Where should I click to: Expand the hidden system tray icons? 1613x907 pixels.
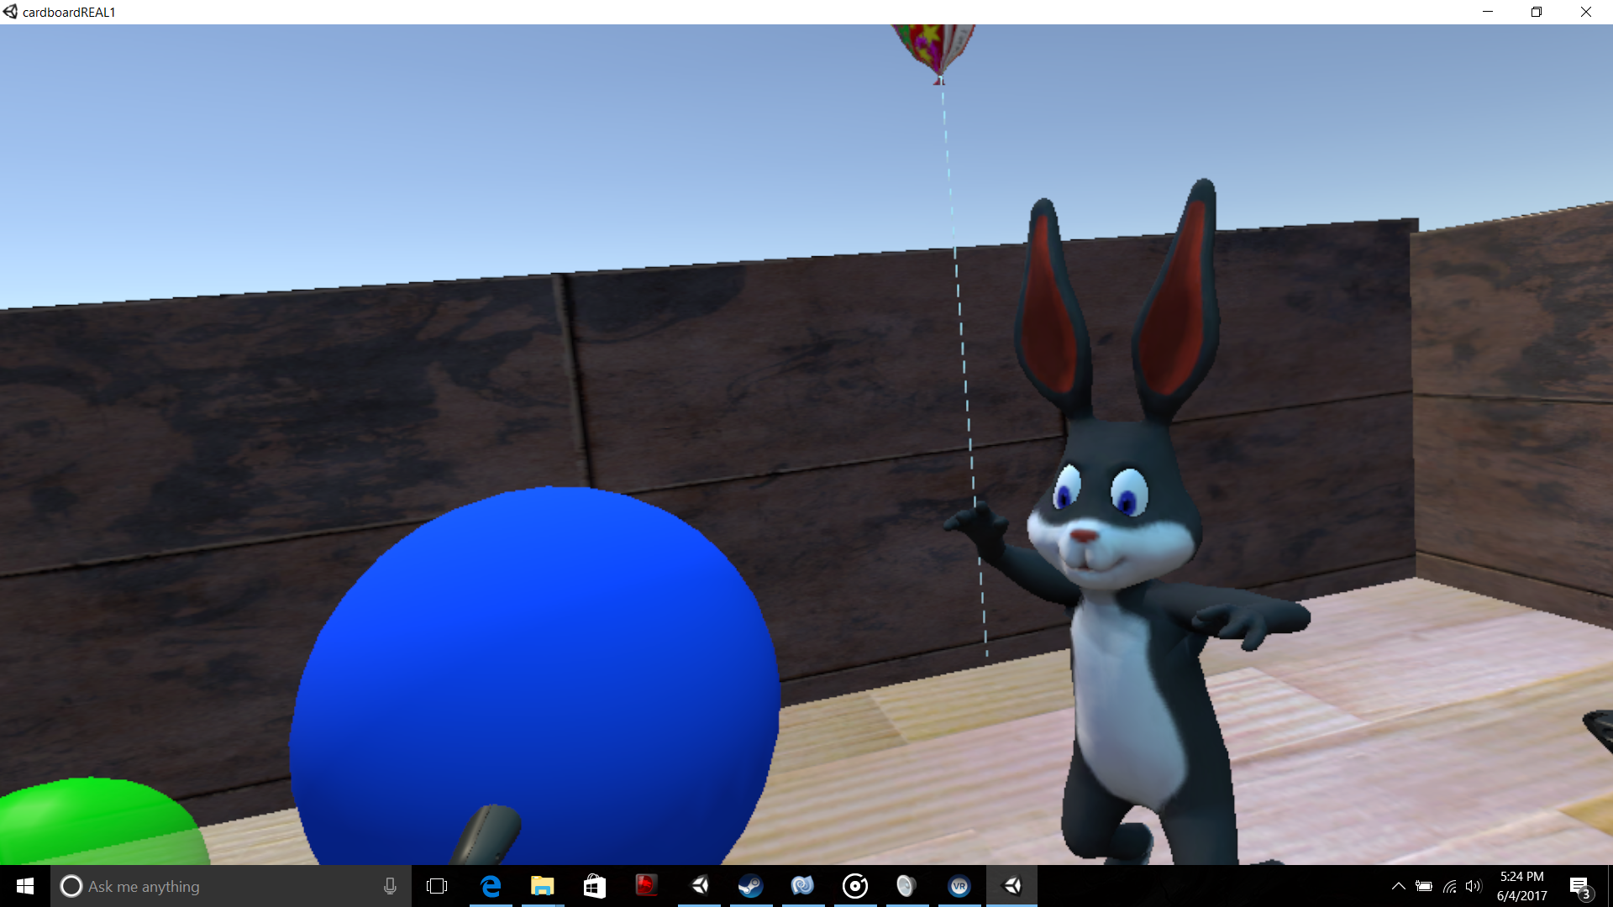[1398, 886]
